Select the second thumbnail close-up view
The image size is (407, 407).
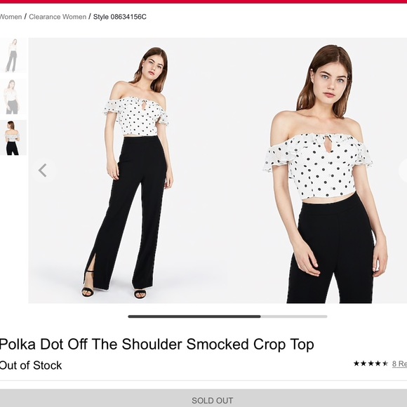13,97
